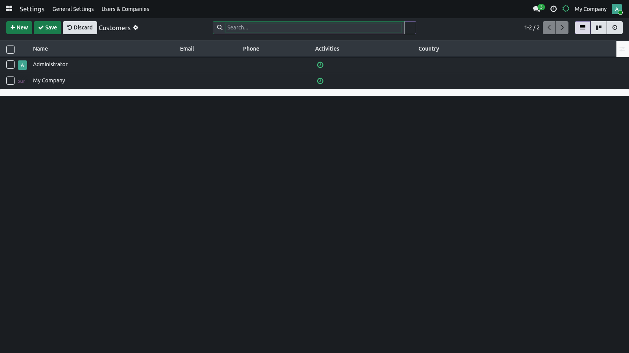Click the gear icon next to Customers
629x353 pixels.
[x=136, y=27]
